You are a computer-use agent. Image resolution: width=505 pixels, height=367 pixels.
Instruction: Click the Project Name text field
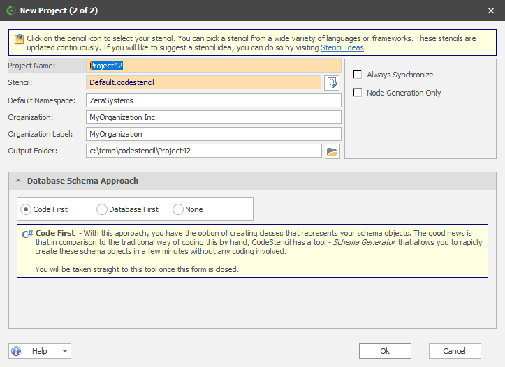tap(213, 66)
